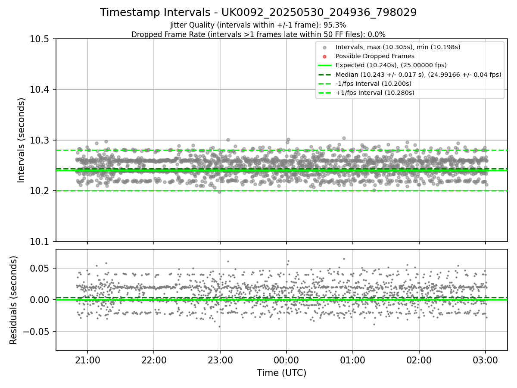
Task: Click the dark green dashed Median line sample in legend
Action: (x=325, y=74)
